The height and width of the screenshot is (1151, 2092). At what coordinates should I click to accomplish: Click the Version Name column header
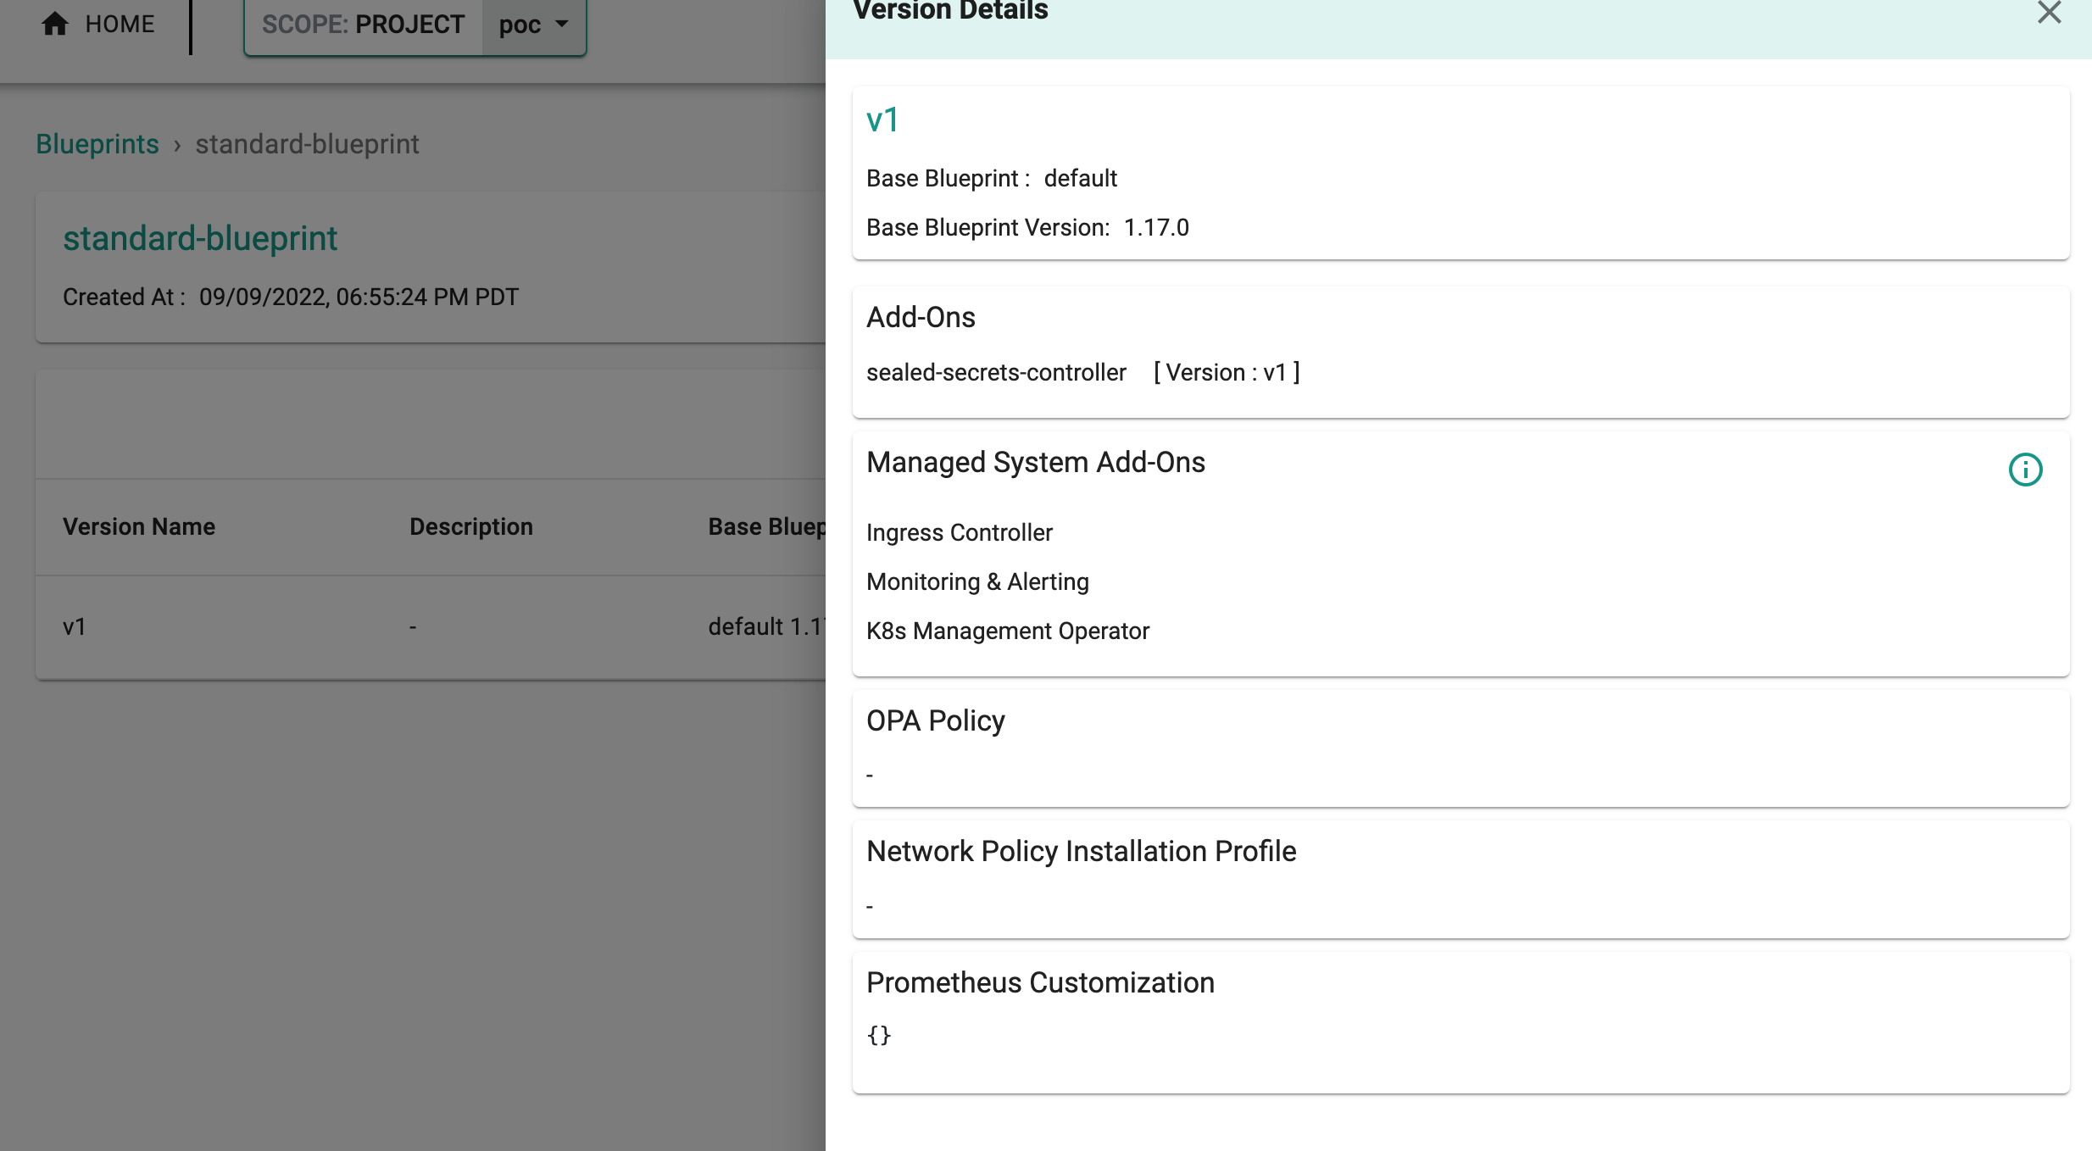pyautogui.click(x=139, y=526)
